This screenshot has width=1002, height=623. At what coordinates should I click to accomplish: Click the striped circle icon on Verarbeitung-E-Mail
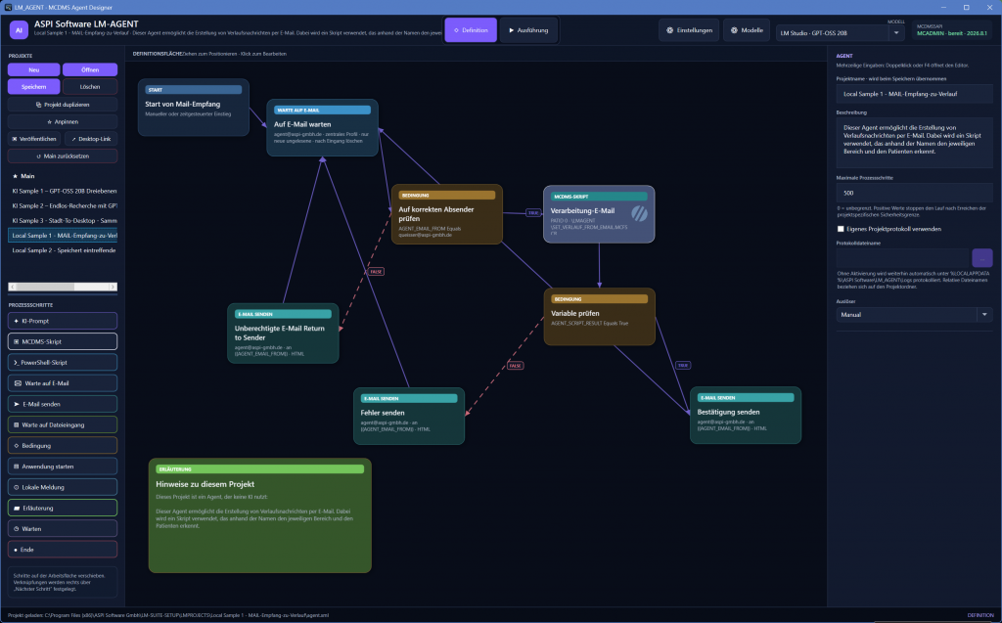639,214
